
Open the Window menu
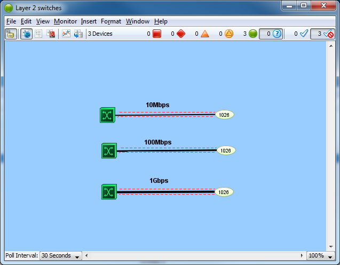[138, 21]
